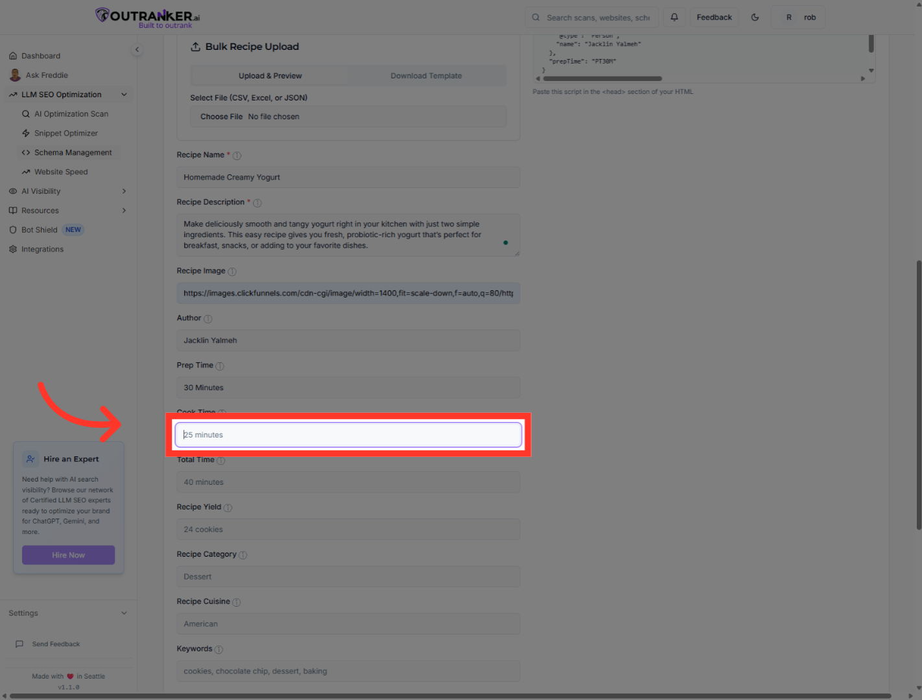Screen dimensions: 922x700
Task: Click the search scans and websites box
Action: click(x=591, y=17)
